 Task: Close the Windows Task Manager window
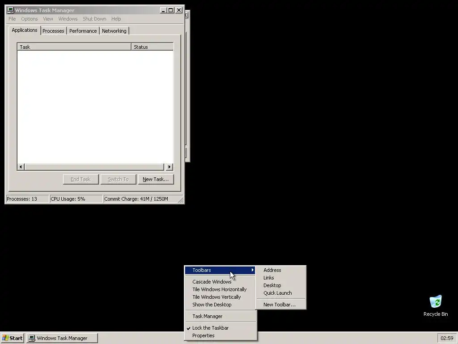pyautogui.click(x=179, y=10)
